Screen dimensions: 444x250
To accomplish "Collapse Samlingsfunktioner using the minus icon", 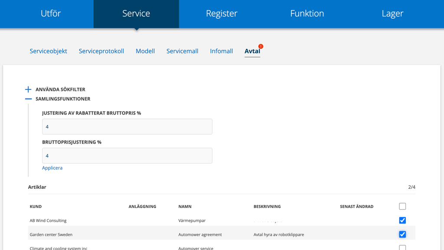I will (x=28, y=99).
